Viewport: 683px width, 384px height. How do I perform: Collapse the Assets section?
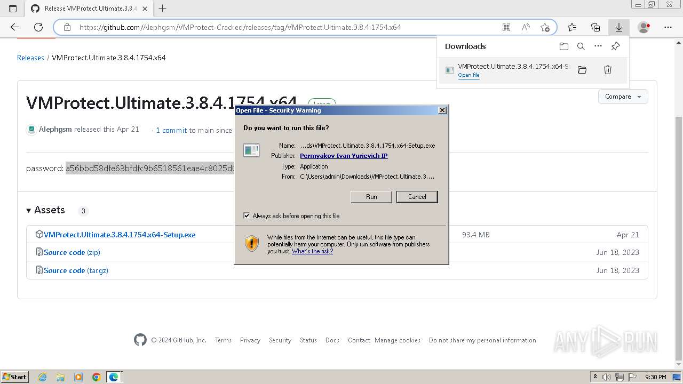[45, 210]
